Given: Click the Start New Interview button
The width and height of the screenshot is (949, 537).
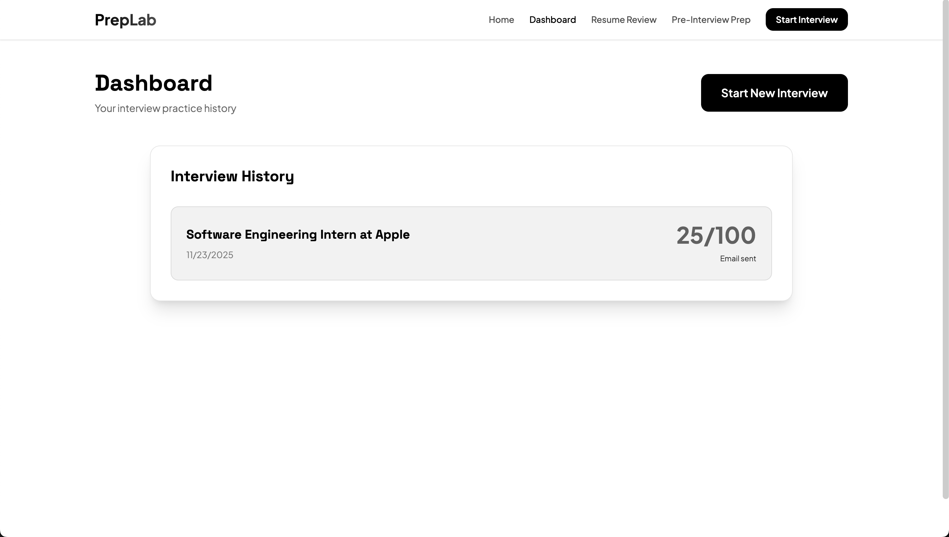Looking at the screenshot, I should pyautogui.click(x=774, y=93).
